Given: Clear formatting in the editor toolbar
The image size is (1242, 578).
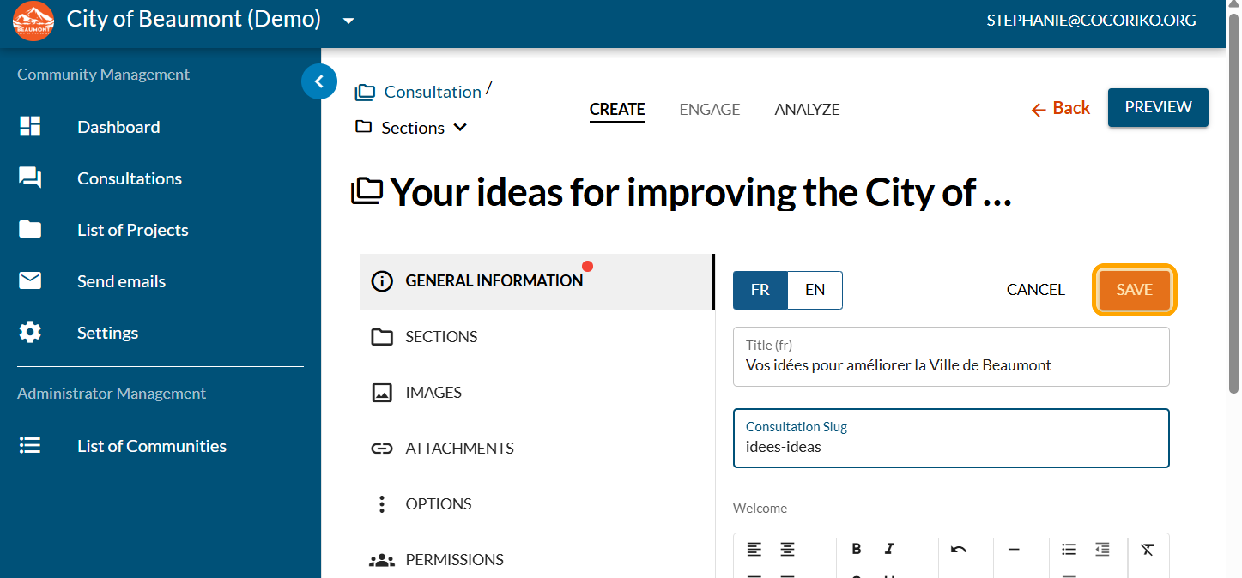Looking at the screenshot, I should [1147, 549].
